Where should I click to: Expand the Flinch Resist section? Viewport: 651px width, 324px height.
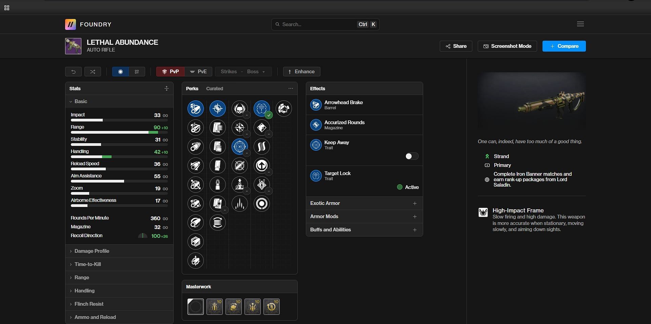[x=119, y=304]
